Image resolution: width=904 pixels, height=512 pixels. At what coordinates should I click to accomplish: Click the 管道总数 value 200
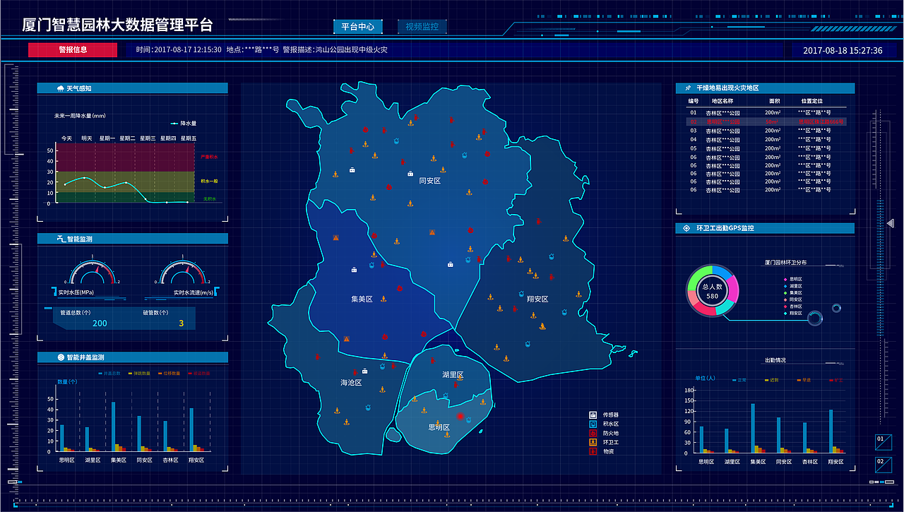[100, 323]
